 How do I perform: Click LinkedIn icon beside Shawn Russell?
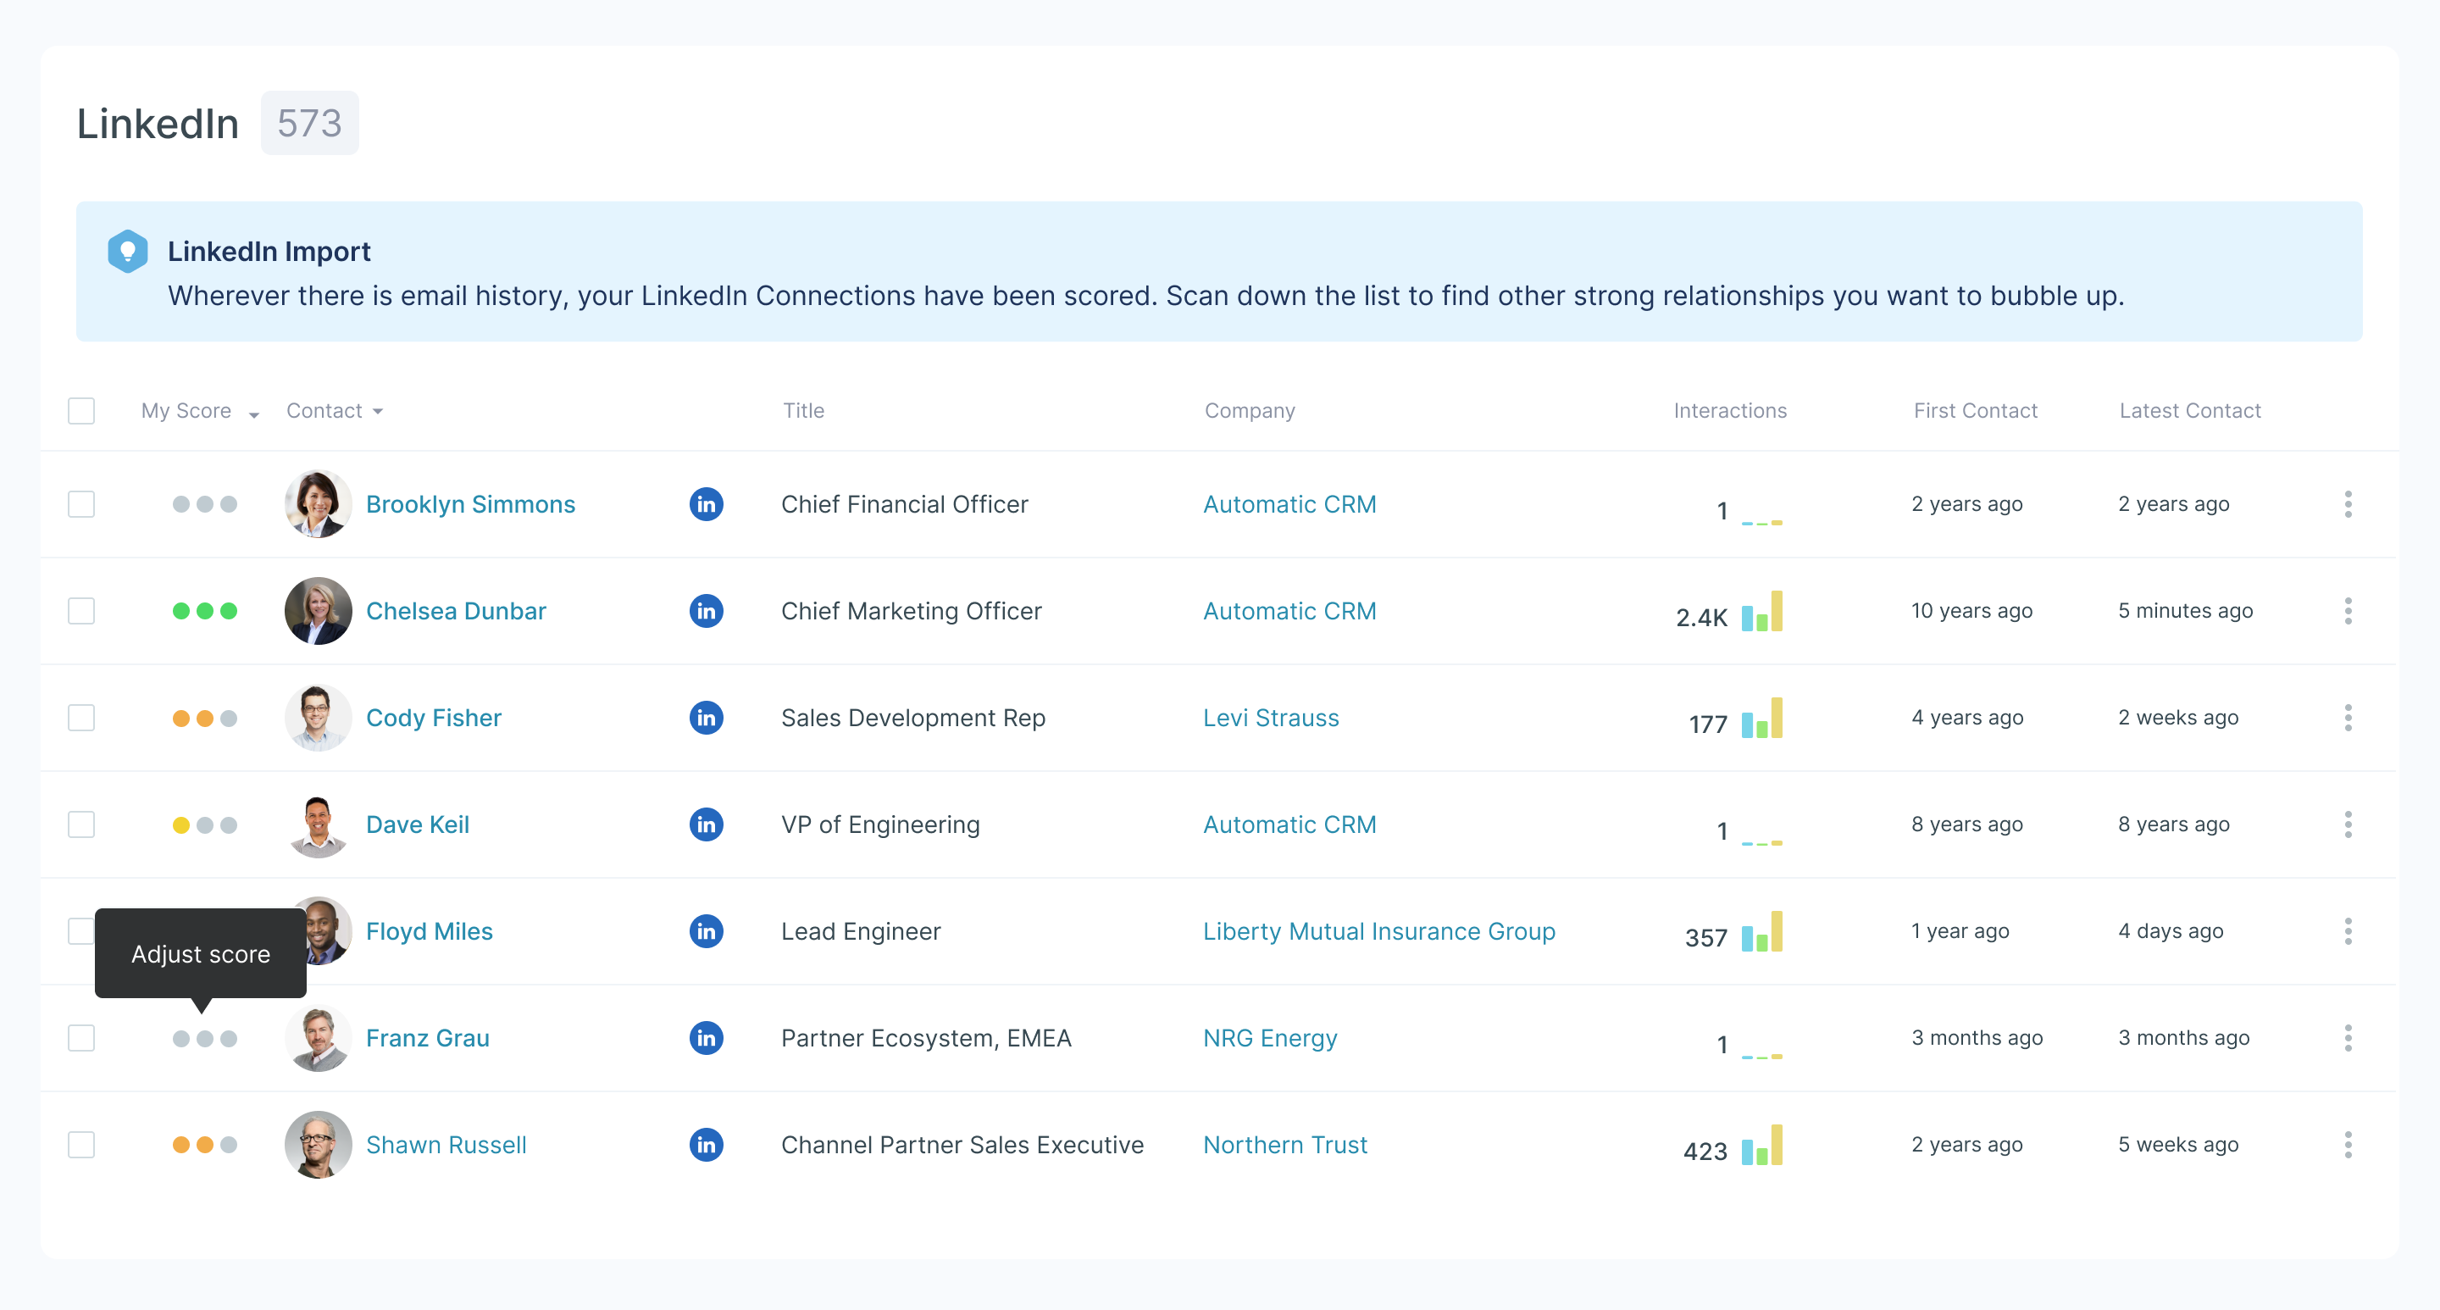[706, 1144]
